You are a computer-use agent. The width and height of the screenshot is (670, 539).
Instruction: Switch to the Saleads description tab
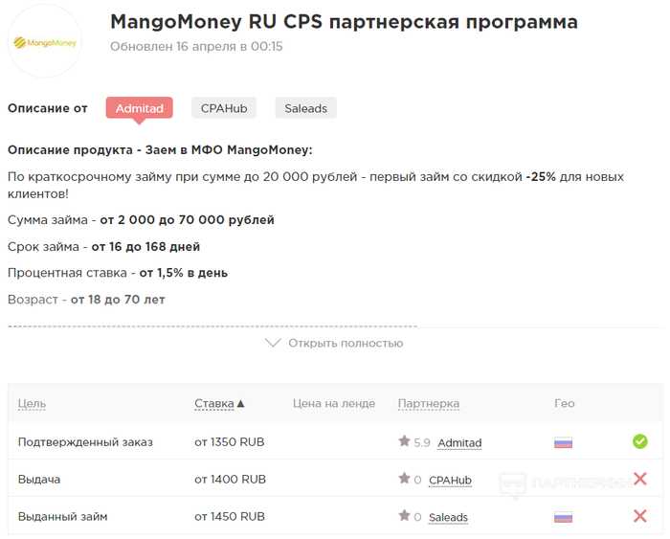(x=306, y=108)
